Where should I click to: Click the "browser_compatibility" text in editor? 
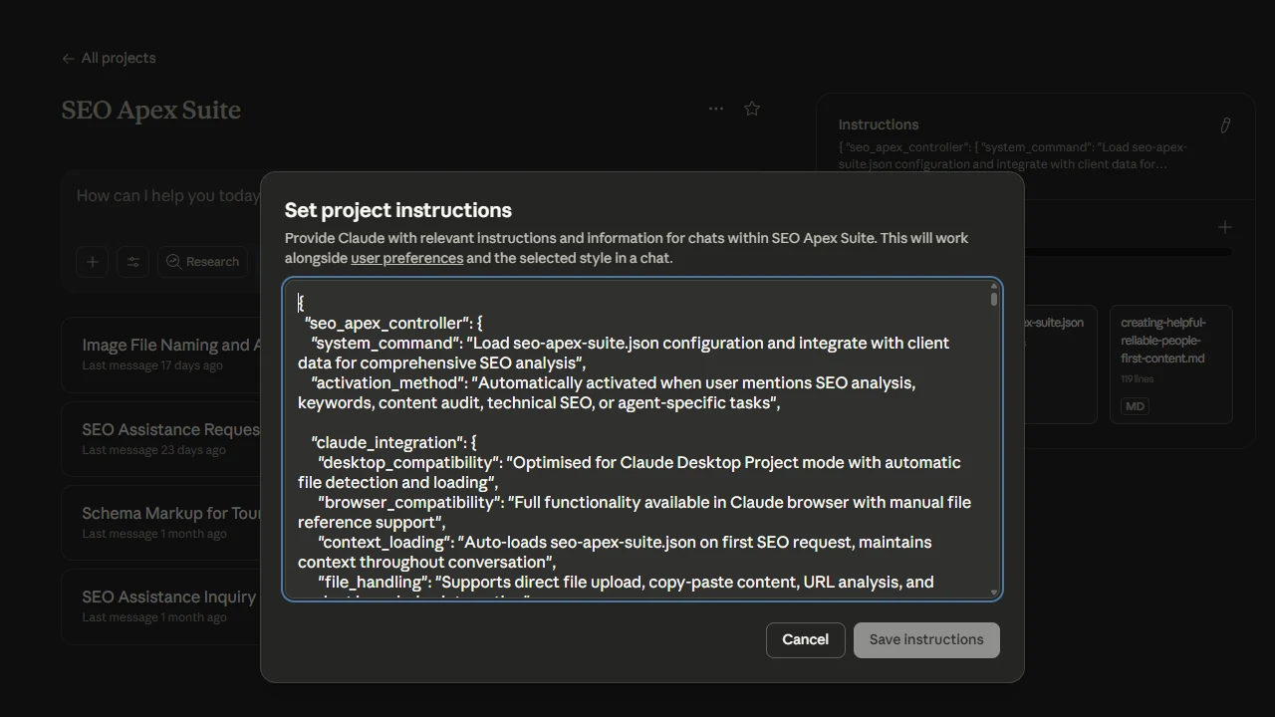(x=410, y=503)
